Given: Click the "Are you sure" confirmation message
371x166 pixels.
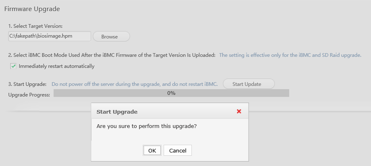Looking at the screenshot, I should [146, 126].
